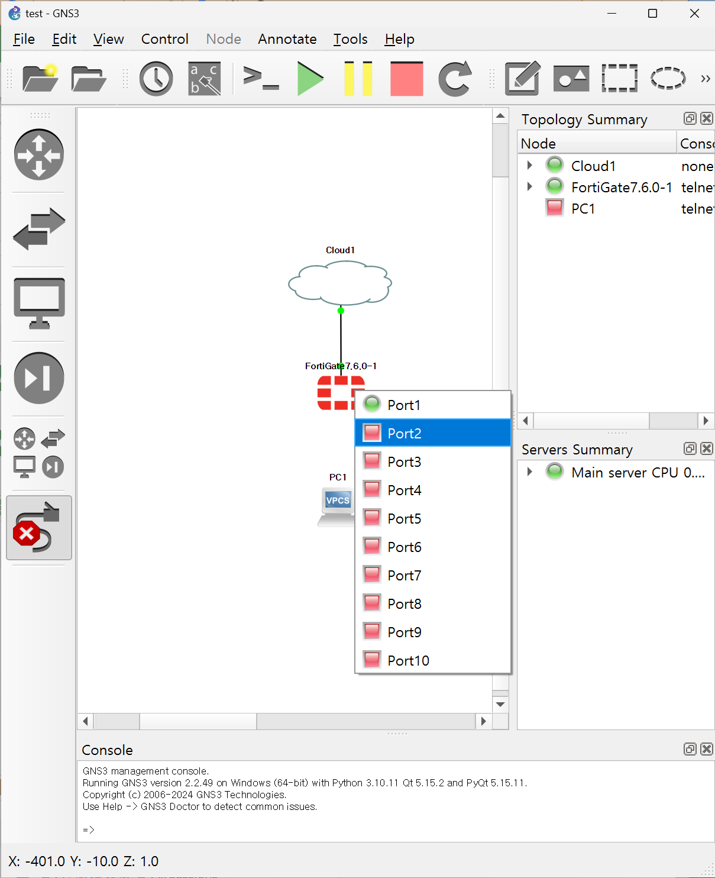Click the Node column header

pyautogui.click(x=597, y=143)
